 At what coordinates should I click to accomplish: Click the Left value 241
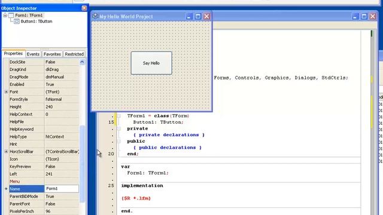coord(49,174)
